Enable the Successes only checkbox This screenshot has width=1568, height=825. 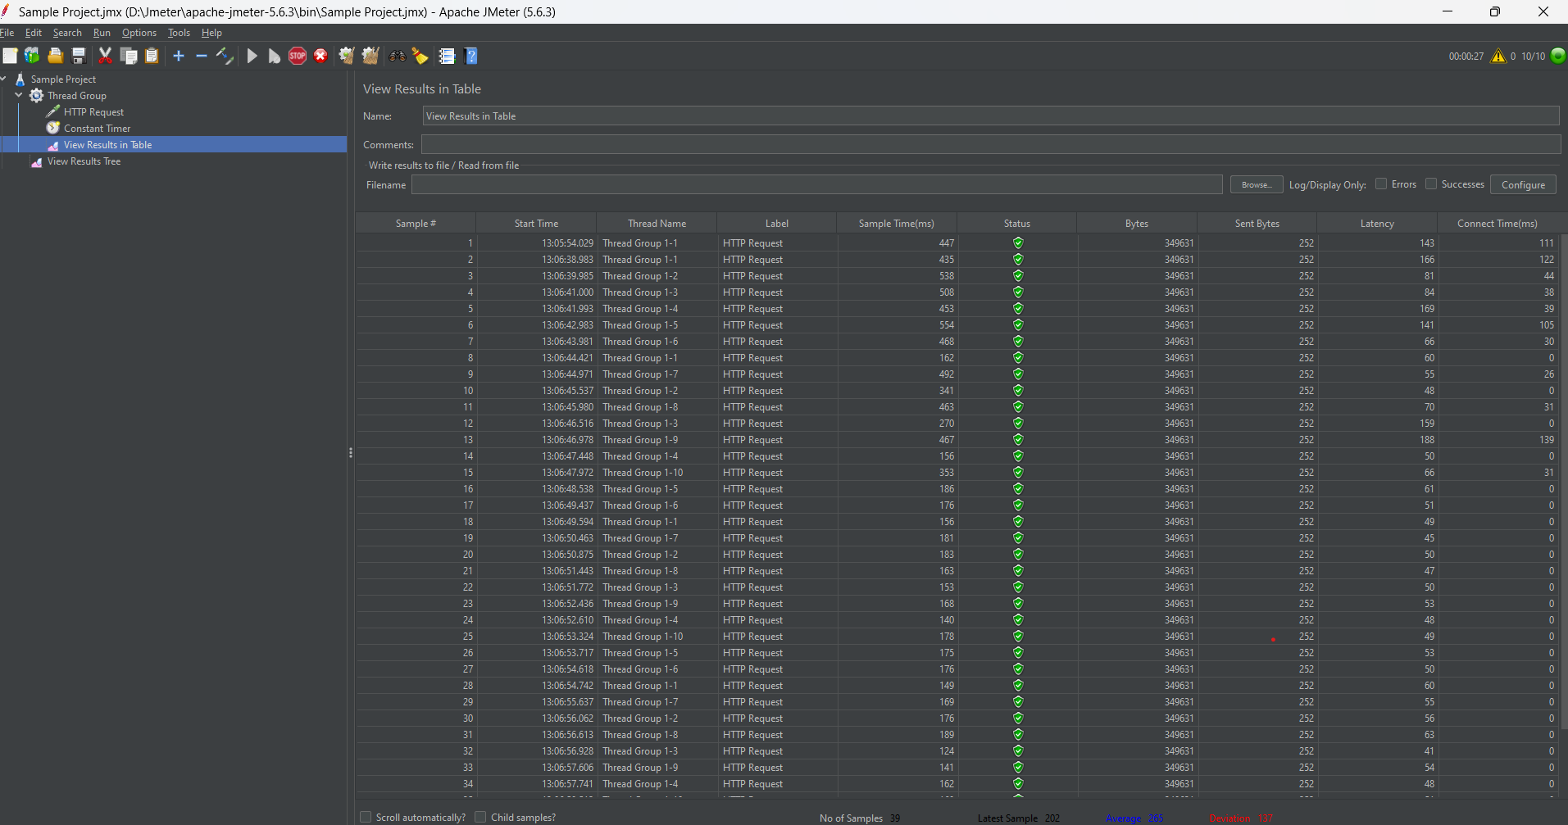[1431, 184]
